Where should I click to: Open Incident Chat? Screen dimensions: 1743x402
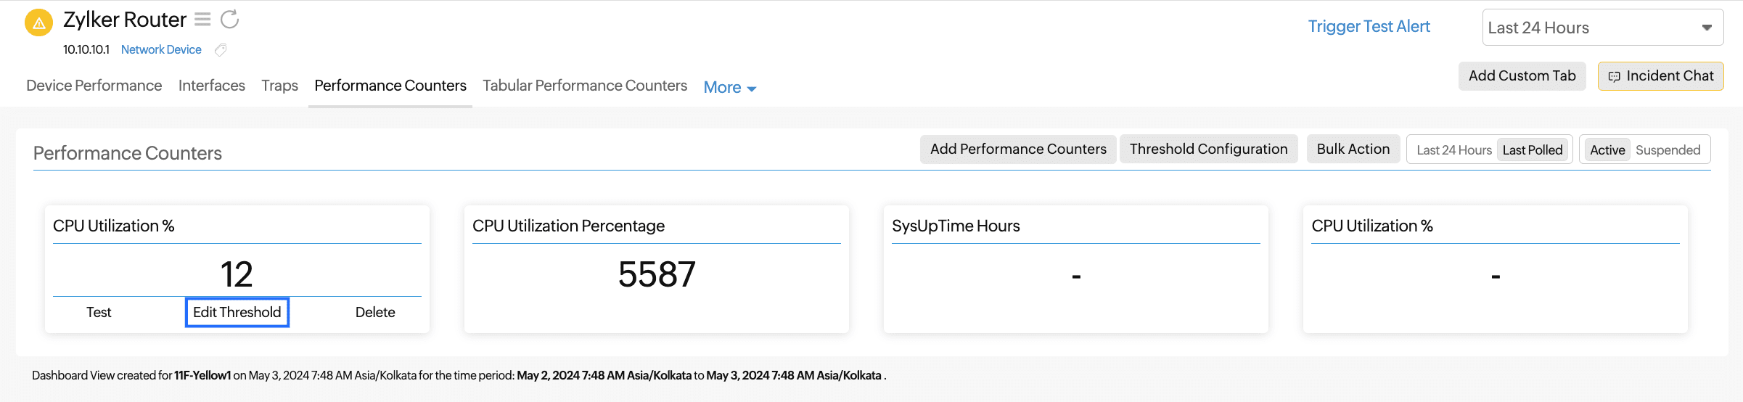pos(1660,76)
